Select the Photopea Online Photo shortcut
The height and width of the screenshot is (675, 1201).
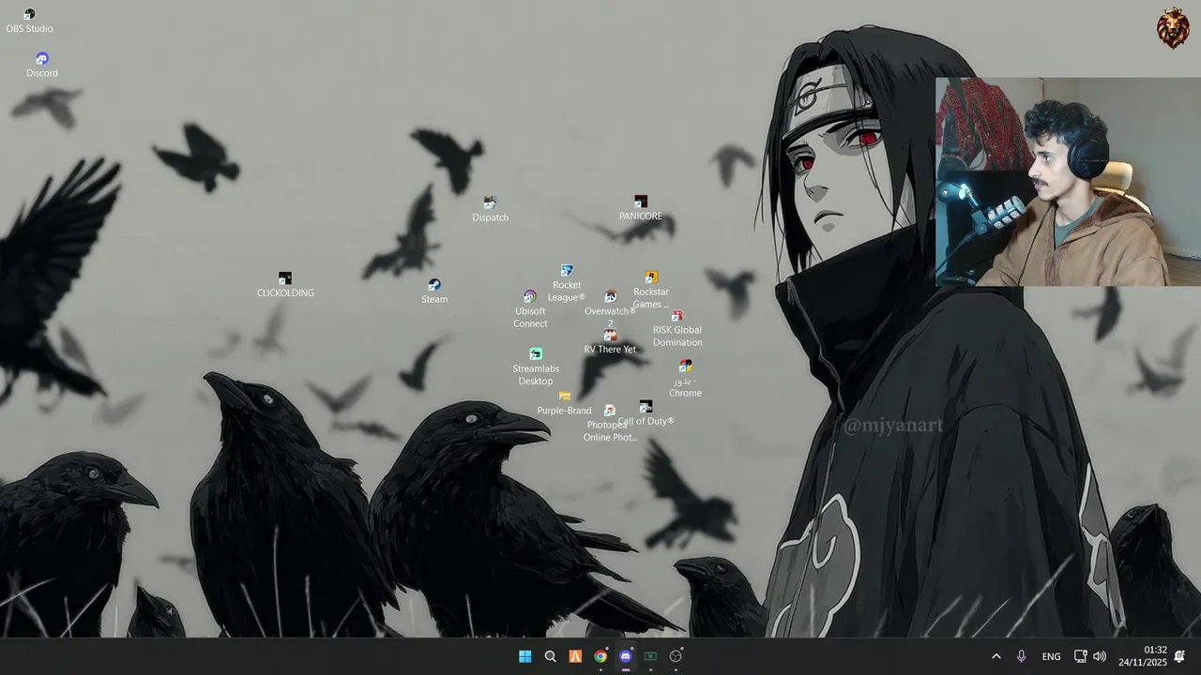pos(610,424)
